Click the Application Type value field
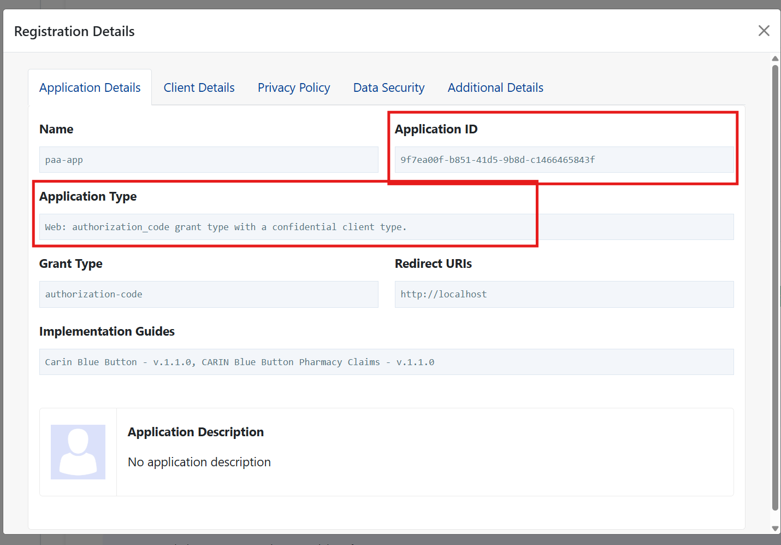 tap(387, 227)
